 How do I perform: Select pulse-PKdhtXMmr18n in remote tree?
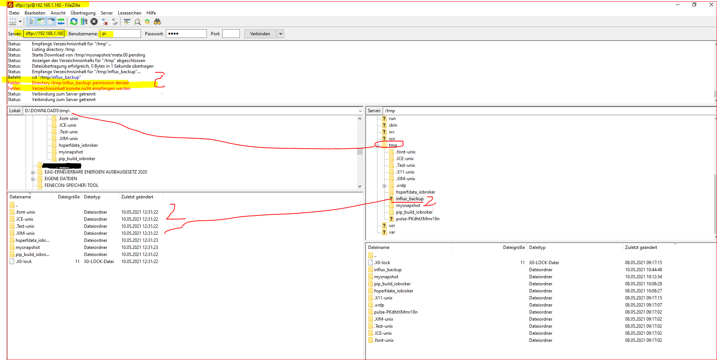tap(418, 219)
